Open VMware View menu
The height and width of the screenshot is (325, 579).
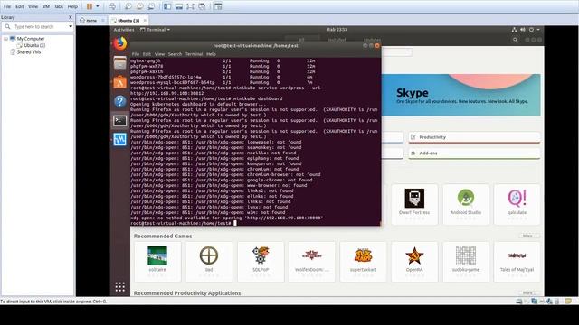pyautogui.click(x=33, y=6)
